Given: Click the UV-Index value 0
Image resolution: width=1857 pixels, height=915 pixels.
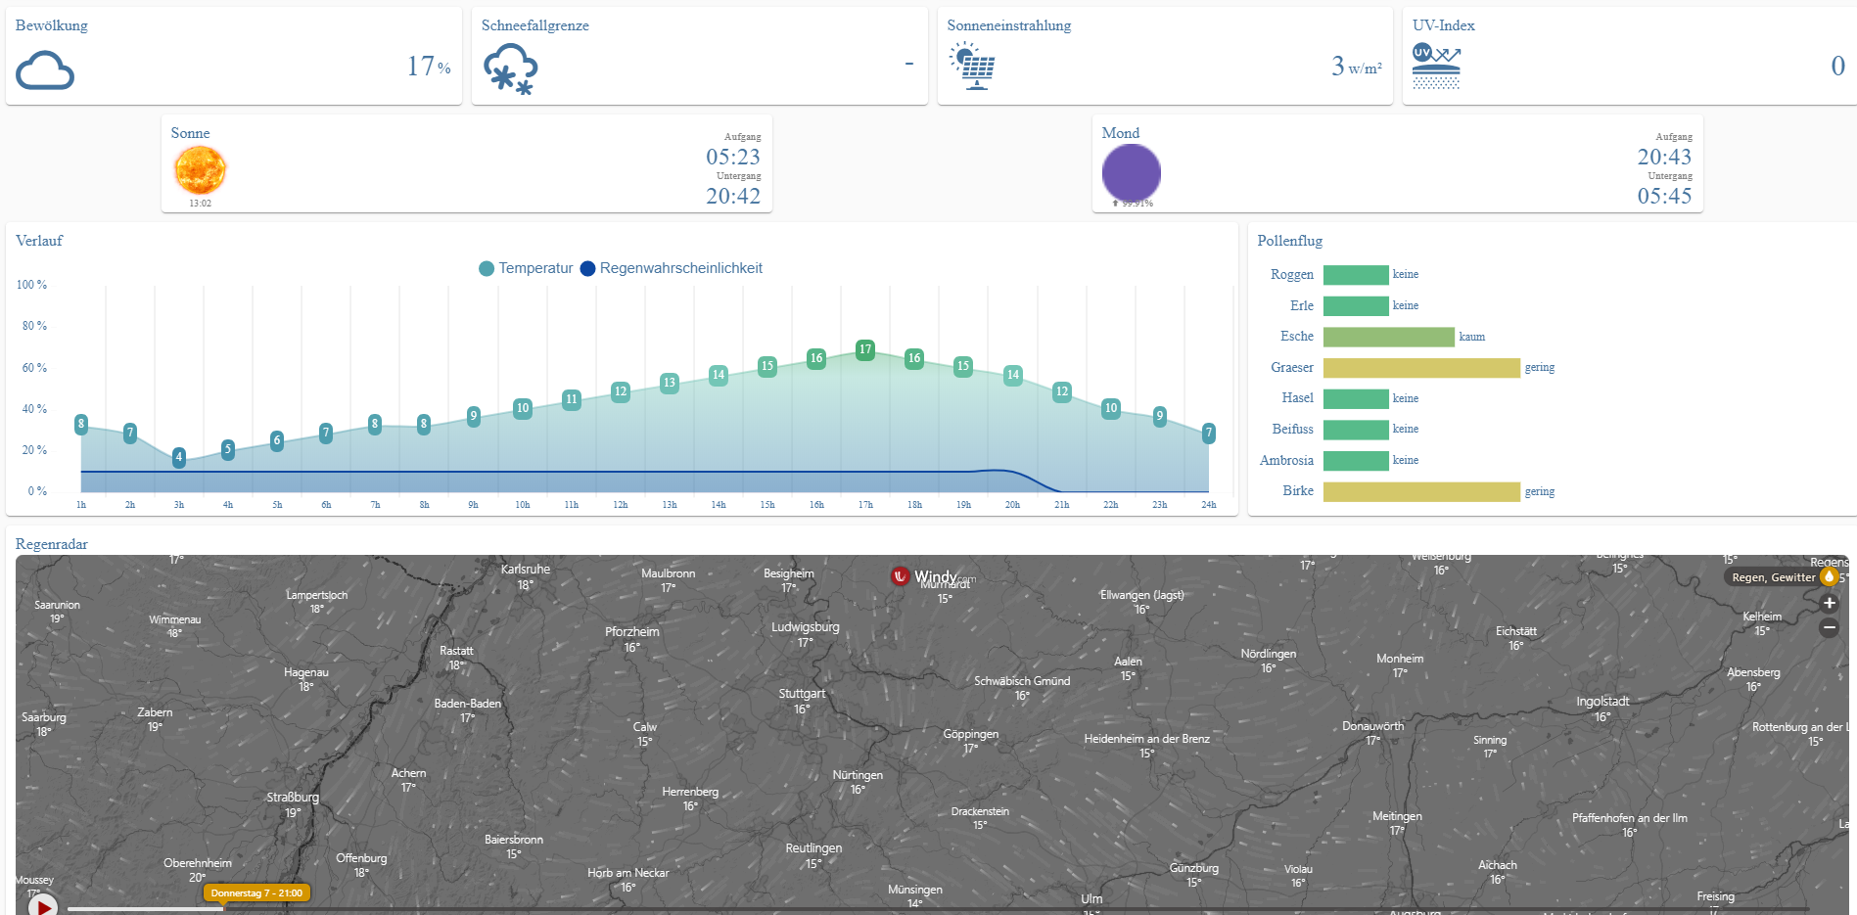Looking at the screenshot, I should [x=1837, y=66].
